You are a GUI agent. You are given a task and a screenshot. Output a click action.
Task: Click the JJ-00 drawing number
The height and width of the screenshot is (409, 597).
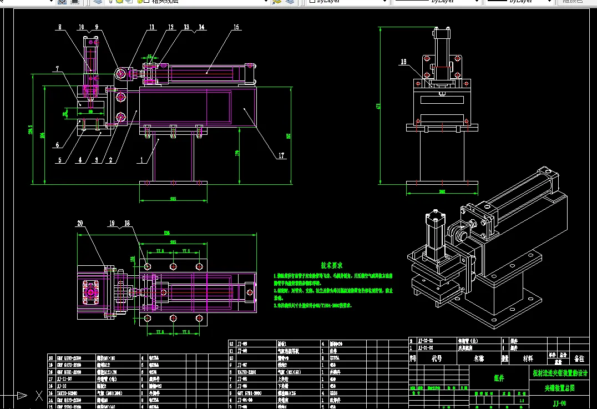560,403
